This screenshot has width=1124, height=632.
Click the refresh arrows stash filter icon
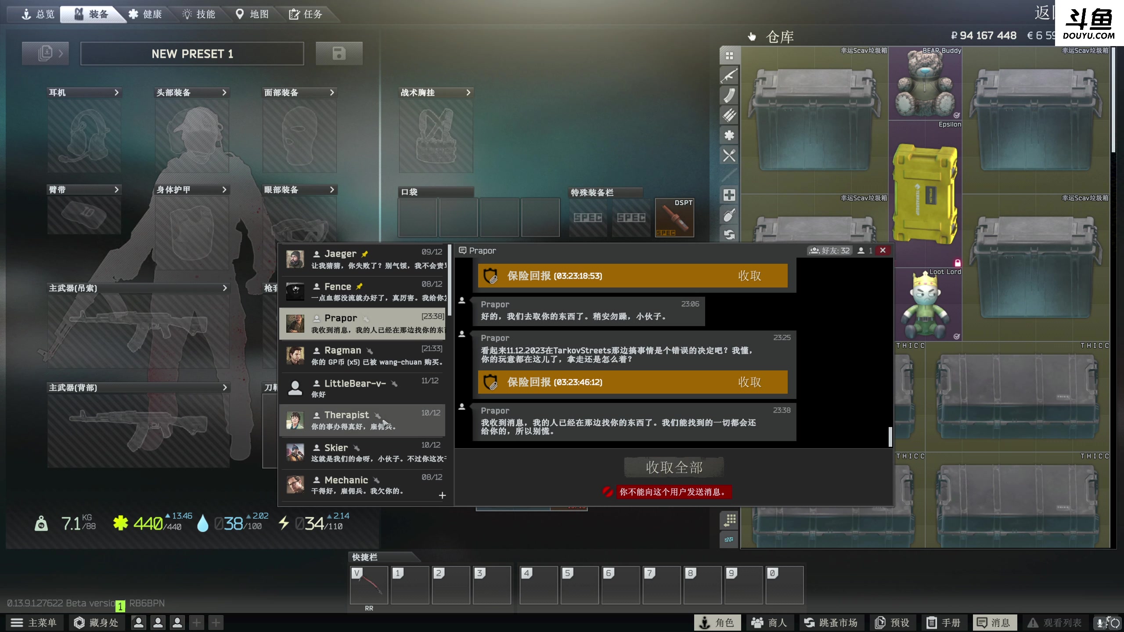click(x=729, y=234)
